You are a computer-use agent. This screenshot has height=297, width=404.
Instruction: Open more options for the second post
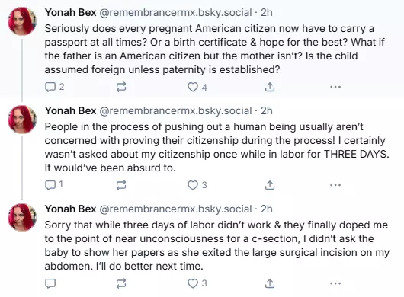(335, 185)
